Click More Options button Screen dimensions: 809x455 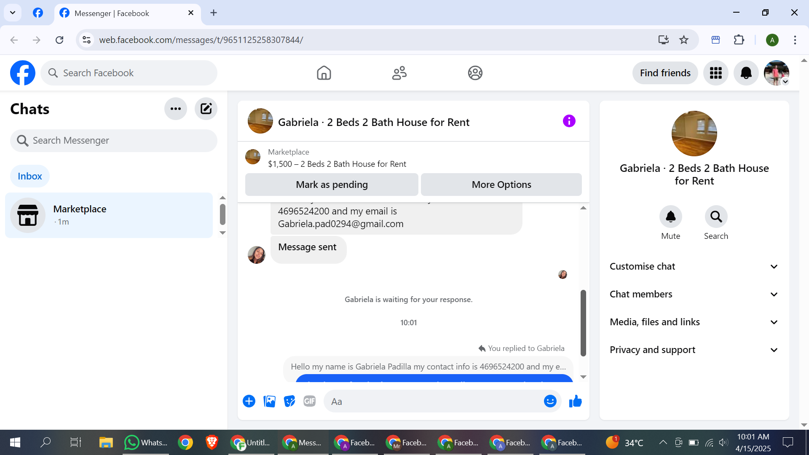click(x=501, y=185)
